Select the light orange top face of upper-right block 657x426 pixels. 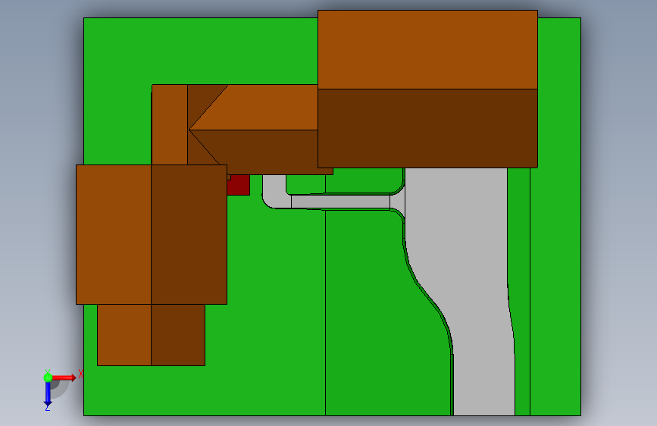427,49
